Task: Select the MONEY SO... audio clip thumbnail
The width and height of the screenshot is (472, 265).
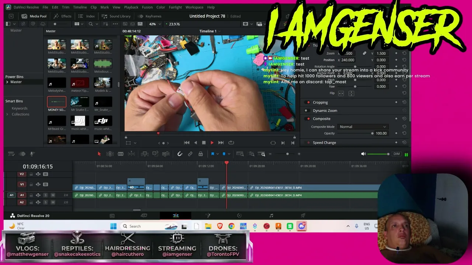Action: tap(57, 102)
